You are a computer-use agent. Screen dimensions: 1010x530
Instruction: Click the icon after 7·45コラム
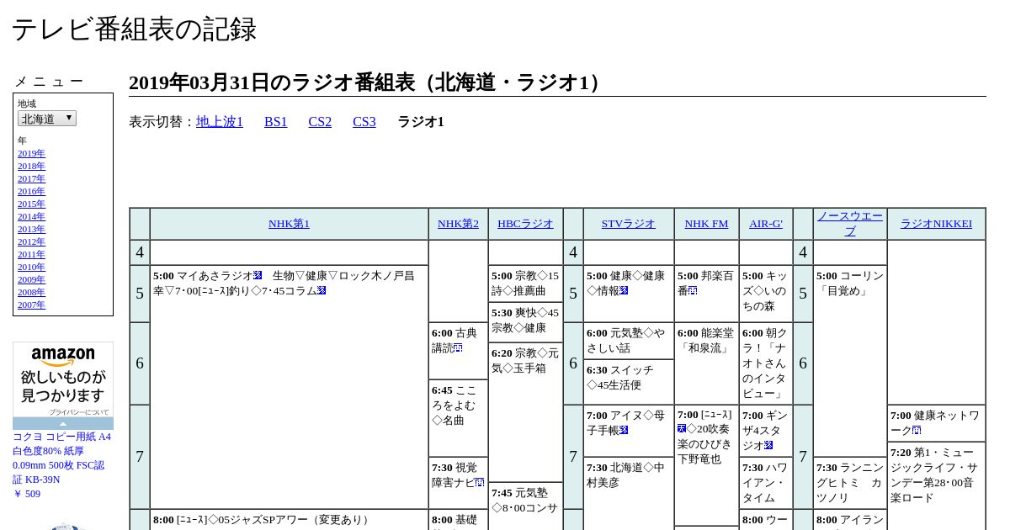click(x=322, y=291)
